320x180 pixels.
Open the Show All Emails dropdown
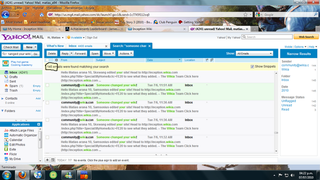[254, 53]
